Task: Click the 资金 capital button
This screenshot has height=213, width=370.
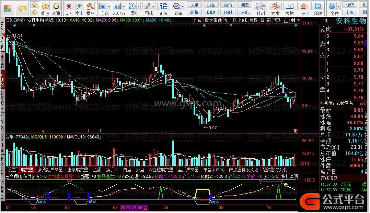Action: tap(211, 5)
